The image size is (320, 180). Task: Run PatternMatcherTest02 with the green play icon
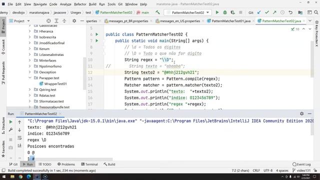[x=217, y=12]
